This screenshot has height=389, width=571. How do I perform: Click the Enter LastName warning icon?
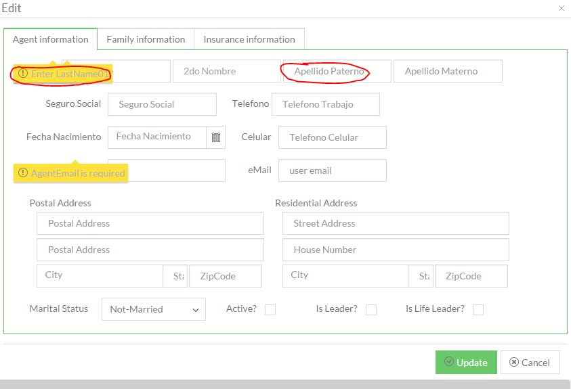point(23,73)
